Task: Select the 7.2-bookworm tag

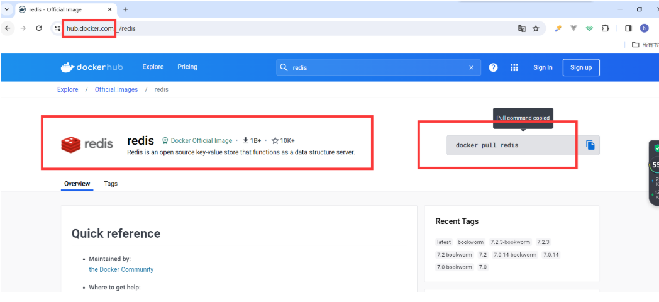Action: coord(455,255)
